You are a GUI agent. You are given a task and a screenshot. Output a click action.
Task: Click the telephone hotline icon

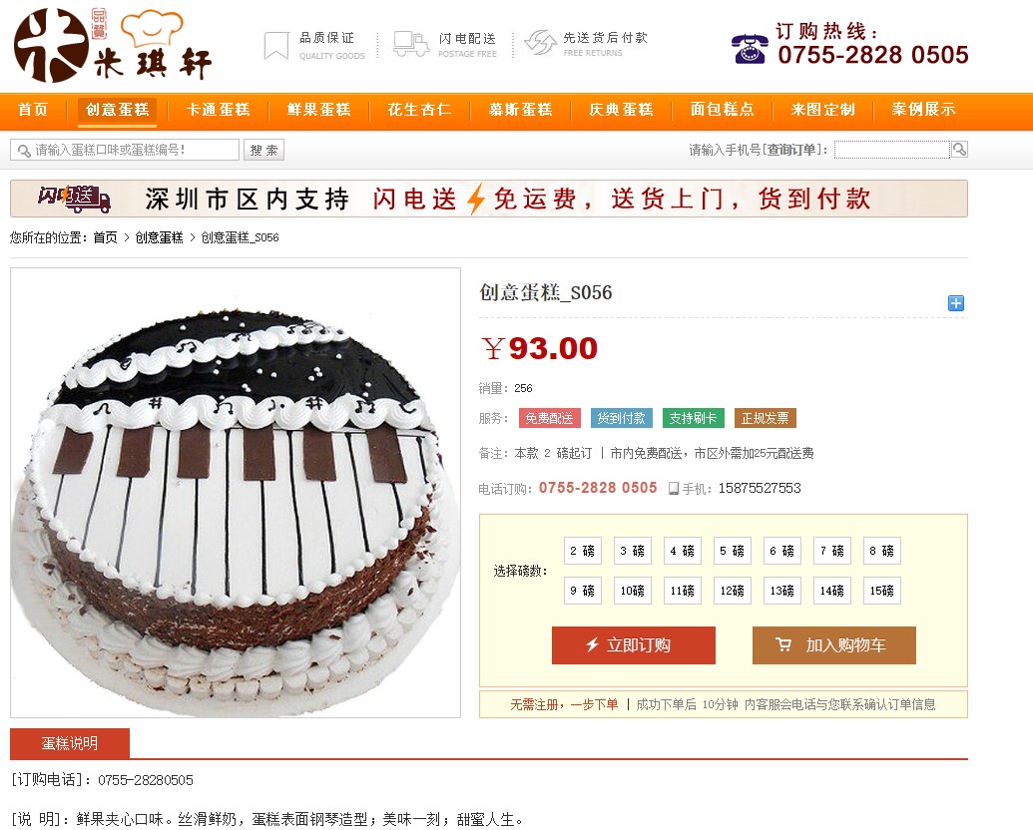(750, 49)
